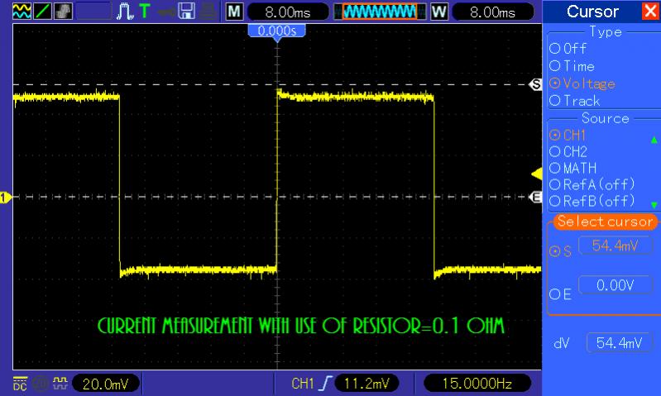This screenshot has width=661, height=396.
Task: Click the waveform memory overview bar
Action: [380, 12]
